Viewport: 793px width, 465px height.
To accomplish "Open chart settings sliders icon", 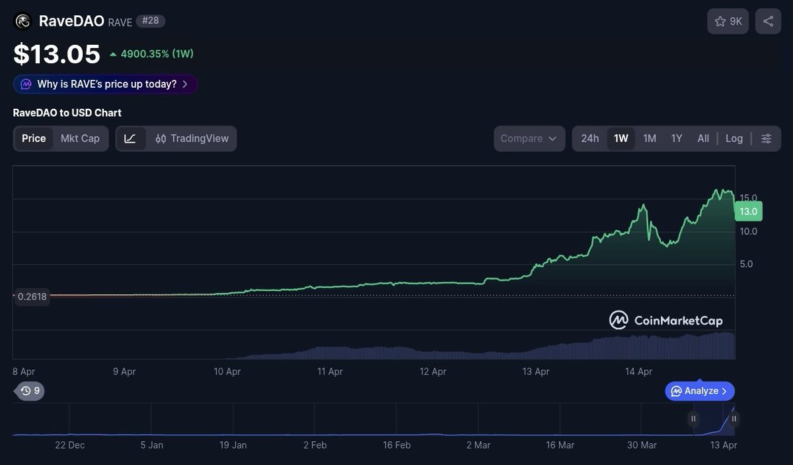I will (767, 139).
